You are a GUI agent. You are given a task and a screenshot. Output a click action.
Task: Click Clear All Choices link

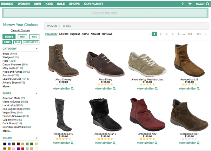coord(20,31)
